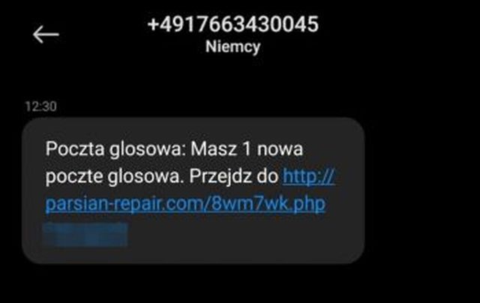The width and height of the screenshot is (480, 303).
Task: Open the http:// link in message
Action: click(309, 176)
